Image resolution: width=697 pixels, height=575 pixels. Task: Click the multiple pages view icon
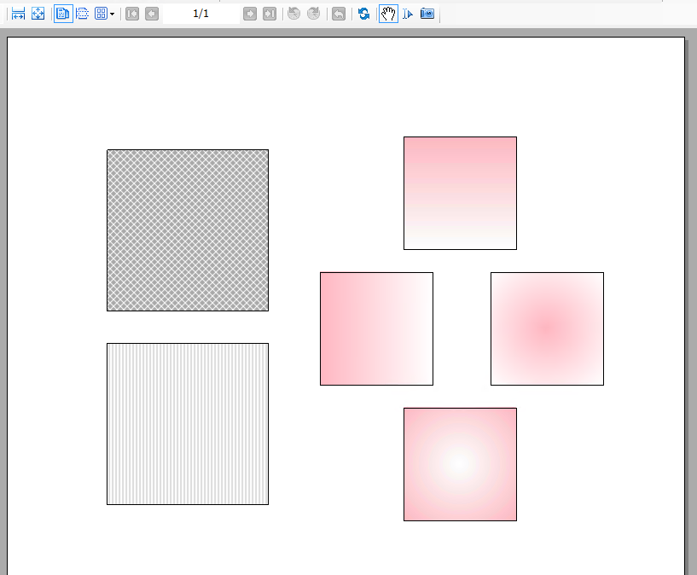[102, 14]
